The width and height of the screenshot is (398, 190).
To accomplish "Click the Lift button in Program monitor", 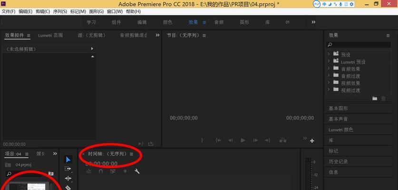I will point(283,140).
